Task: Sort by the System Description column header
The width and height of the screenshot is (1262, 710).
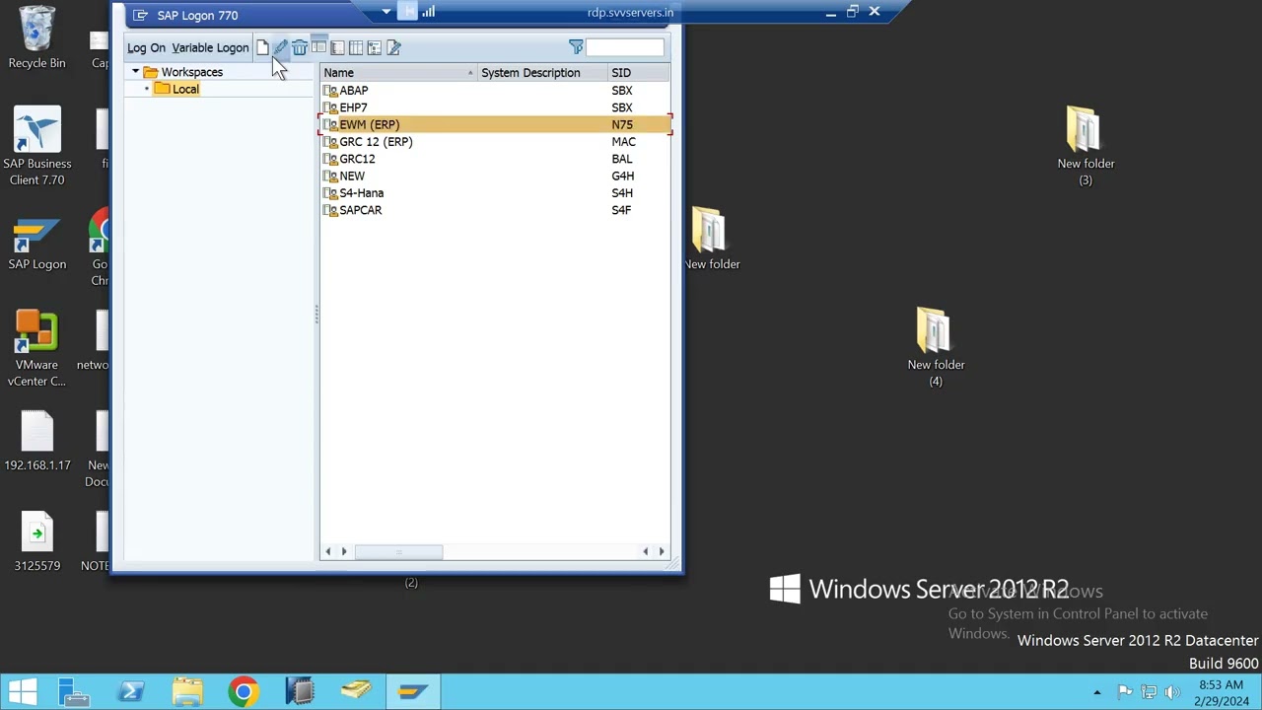Action: click(542, 73)
